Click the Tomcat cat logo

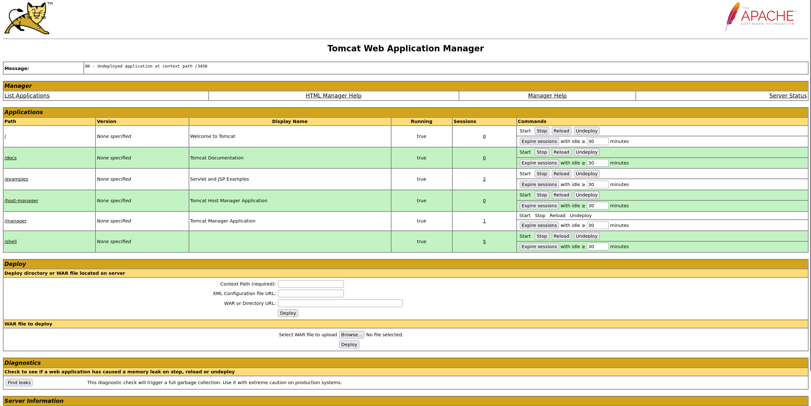pos(28,18)
